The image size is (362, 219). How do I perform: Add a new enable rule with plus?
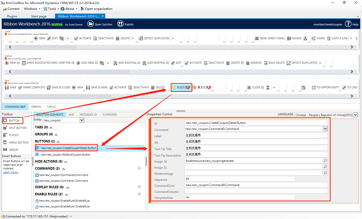tap(139, 194)
